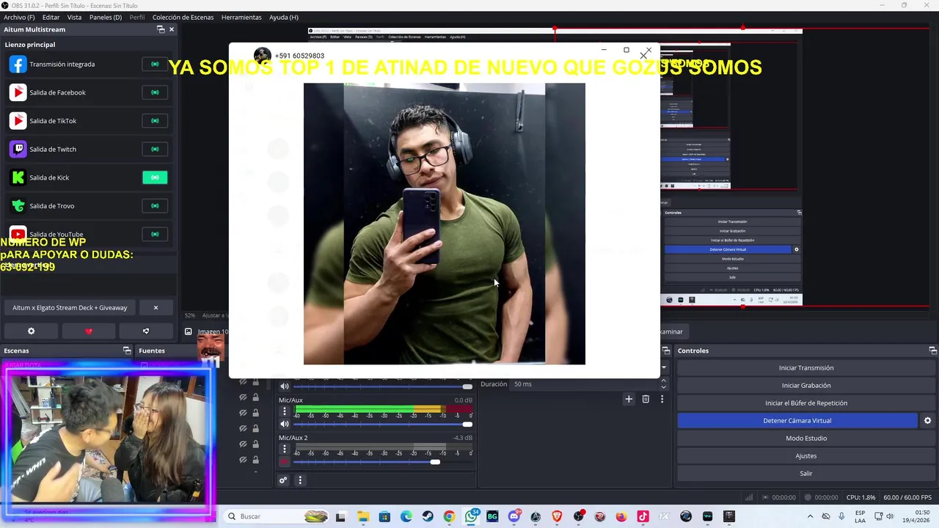The width and height of the screenshot is (939, 528).
Task: Toggle Salida de TikTok output
Action: coord(155,121)
